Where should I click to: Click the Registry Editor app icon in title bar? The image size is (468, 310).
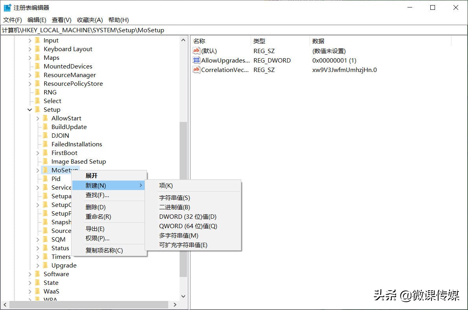7,7
